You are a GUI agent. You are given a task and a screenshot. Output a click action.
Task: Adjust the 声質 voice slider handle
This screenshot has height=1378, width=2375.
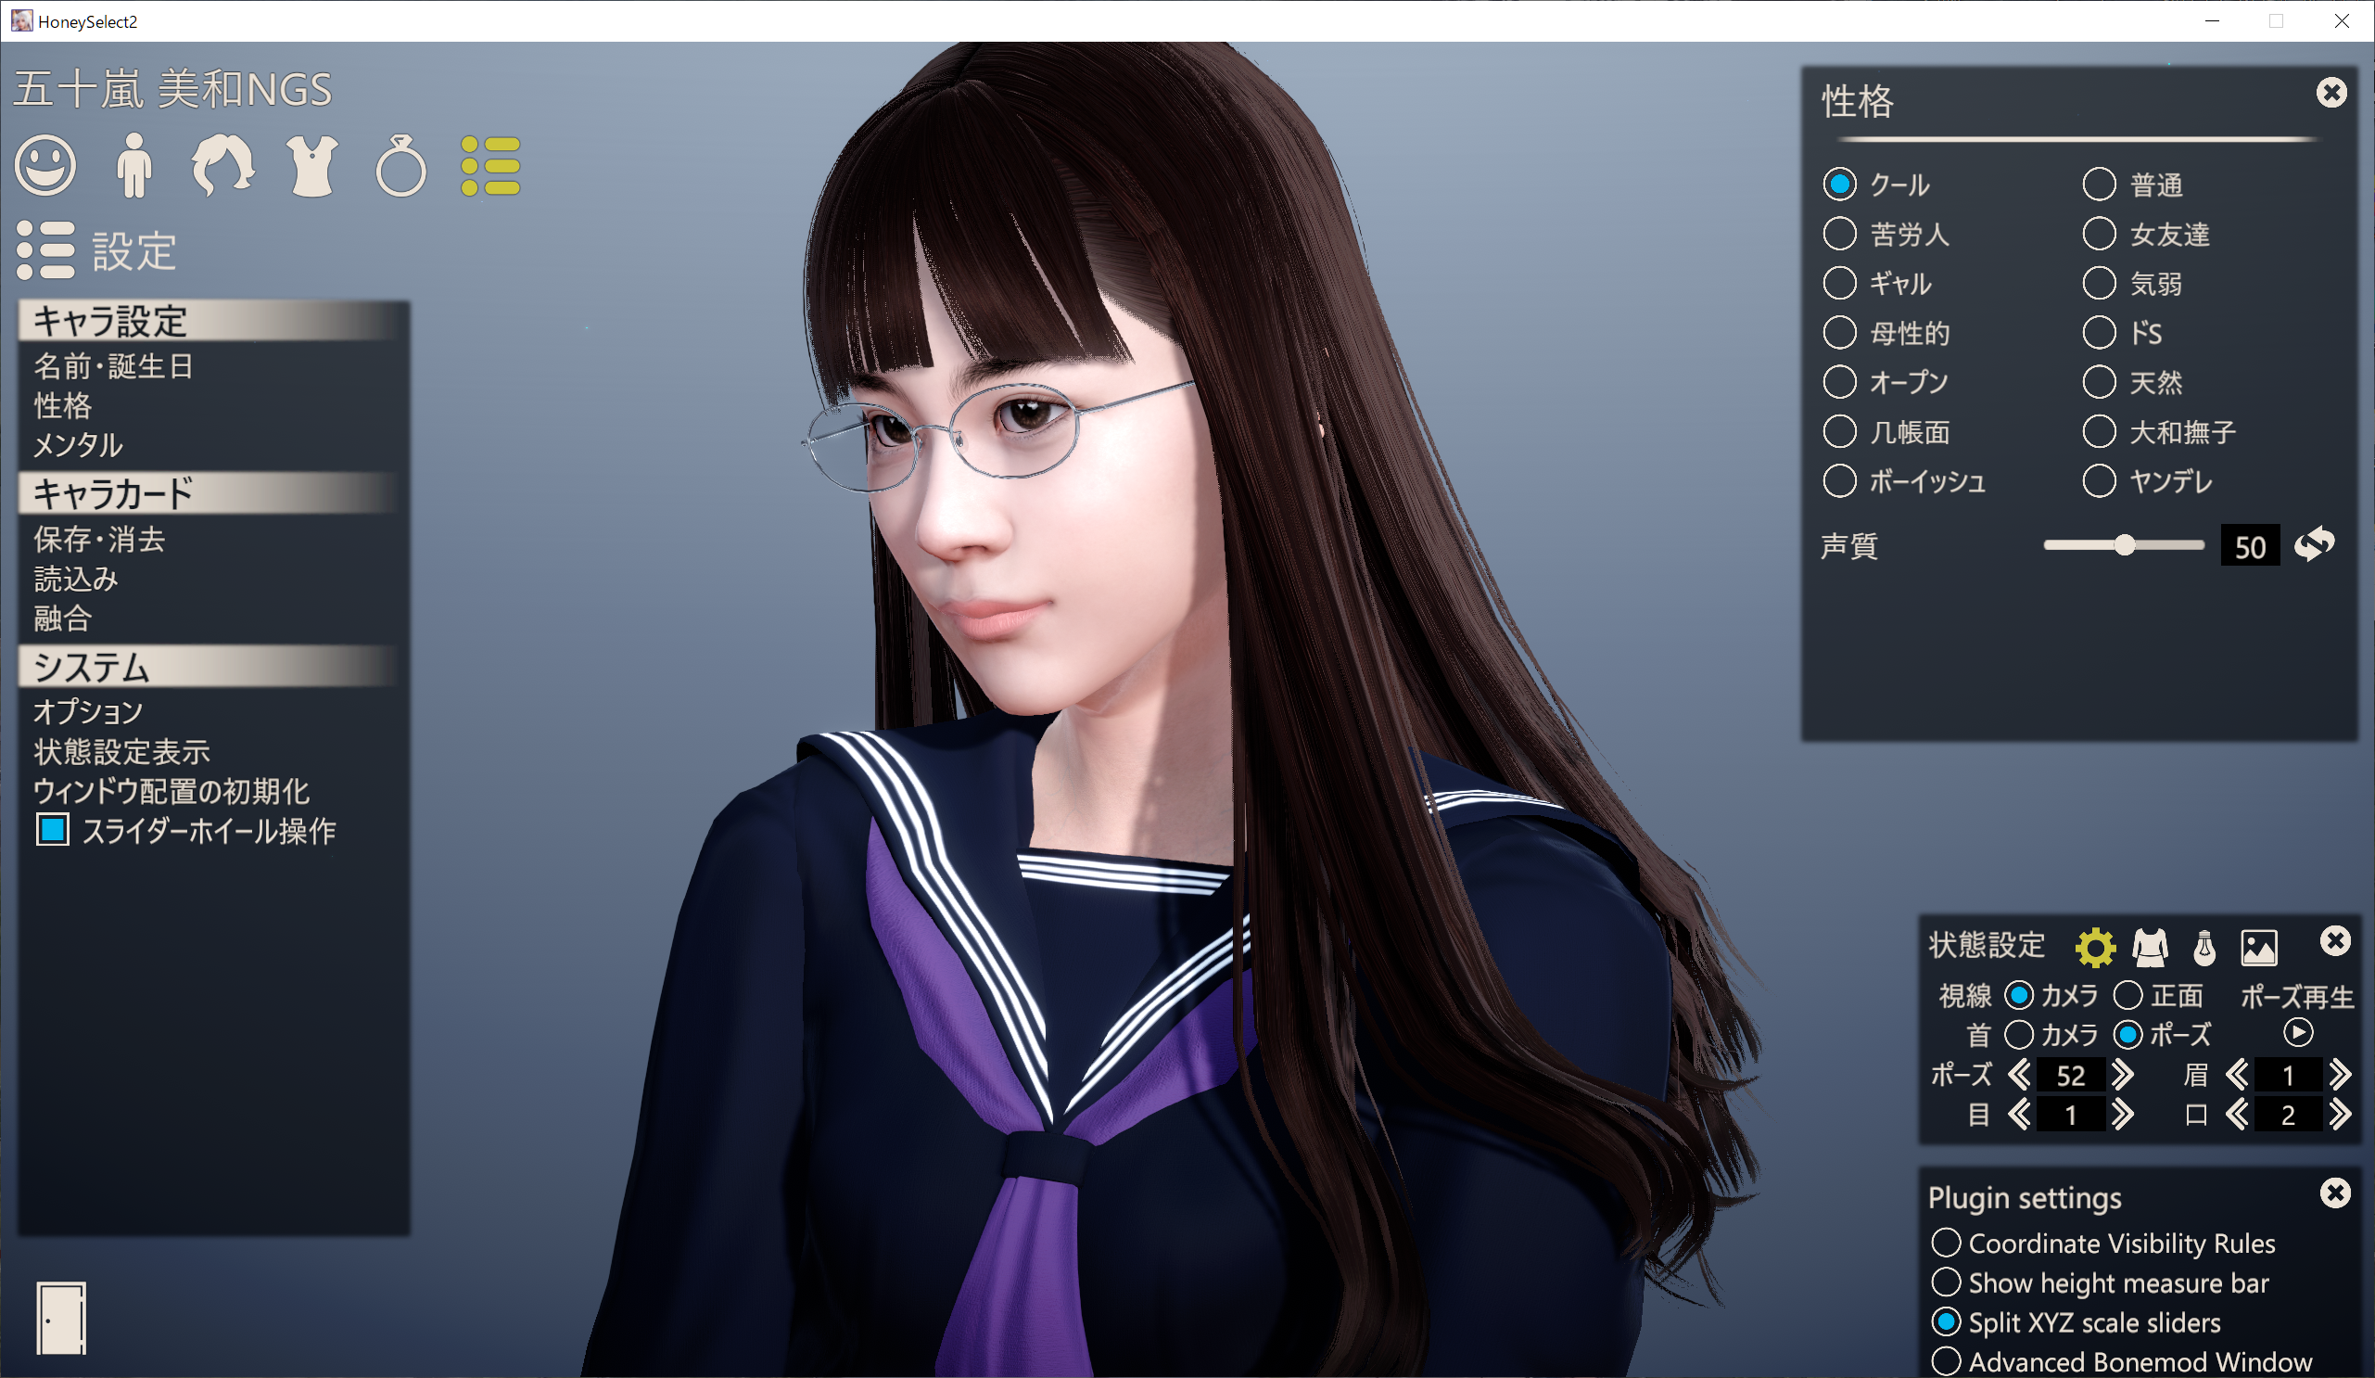pos(2125,544)
